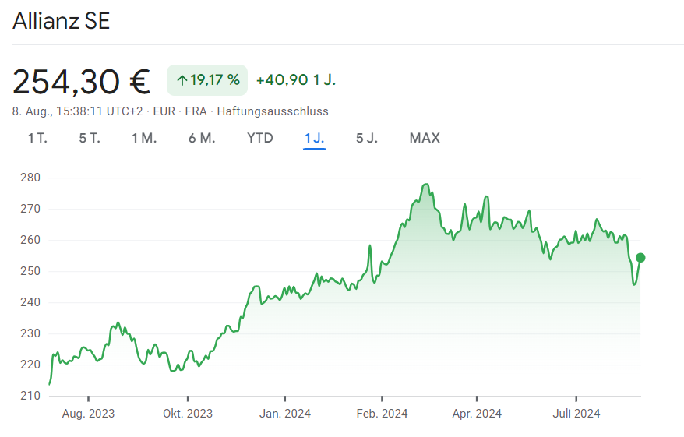The image size is (684, 437).
Task: Click the up arrow in the 19,17 % badge
Action: coord(182,80)
